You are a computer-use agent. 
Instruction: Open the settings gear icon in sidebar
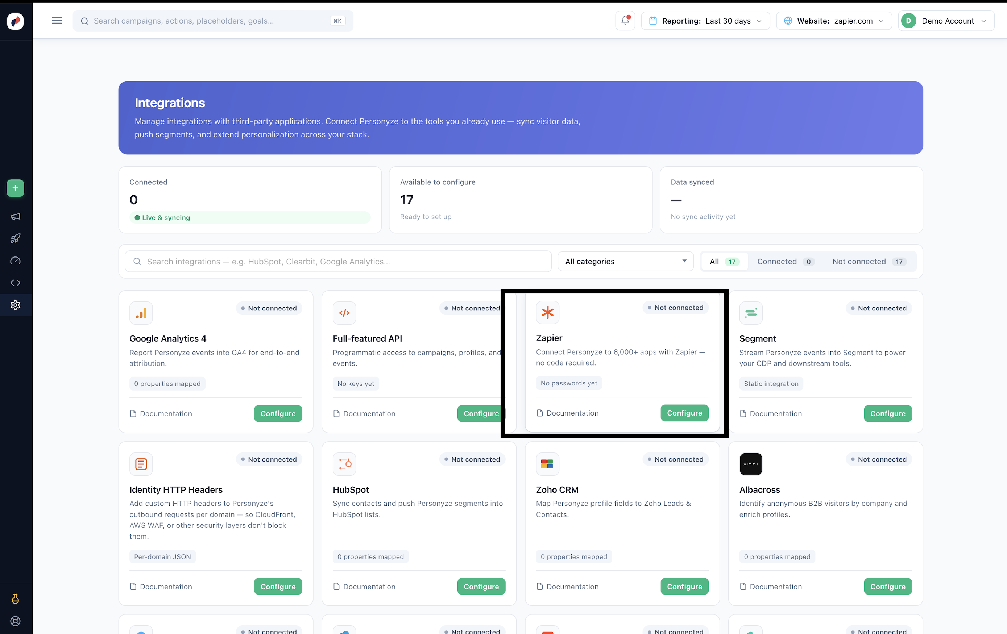[16, 305]
